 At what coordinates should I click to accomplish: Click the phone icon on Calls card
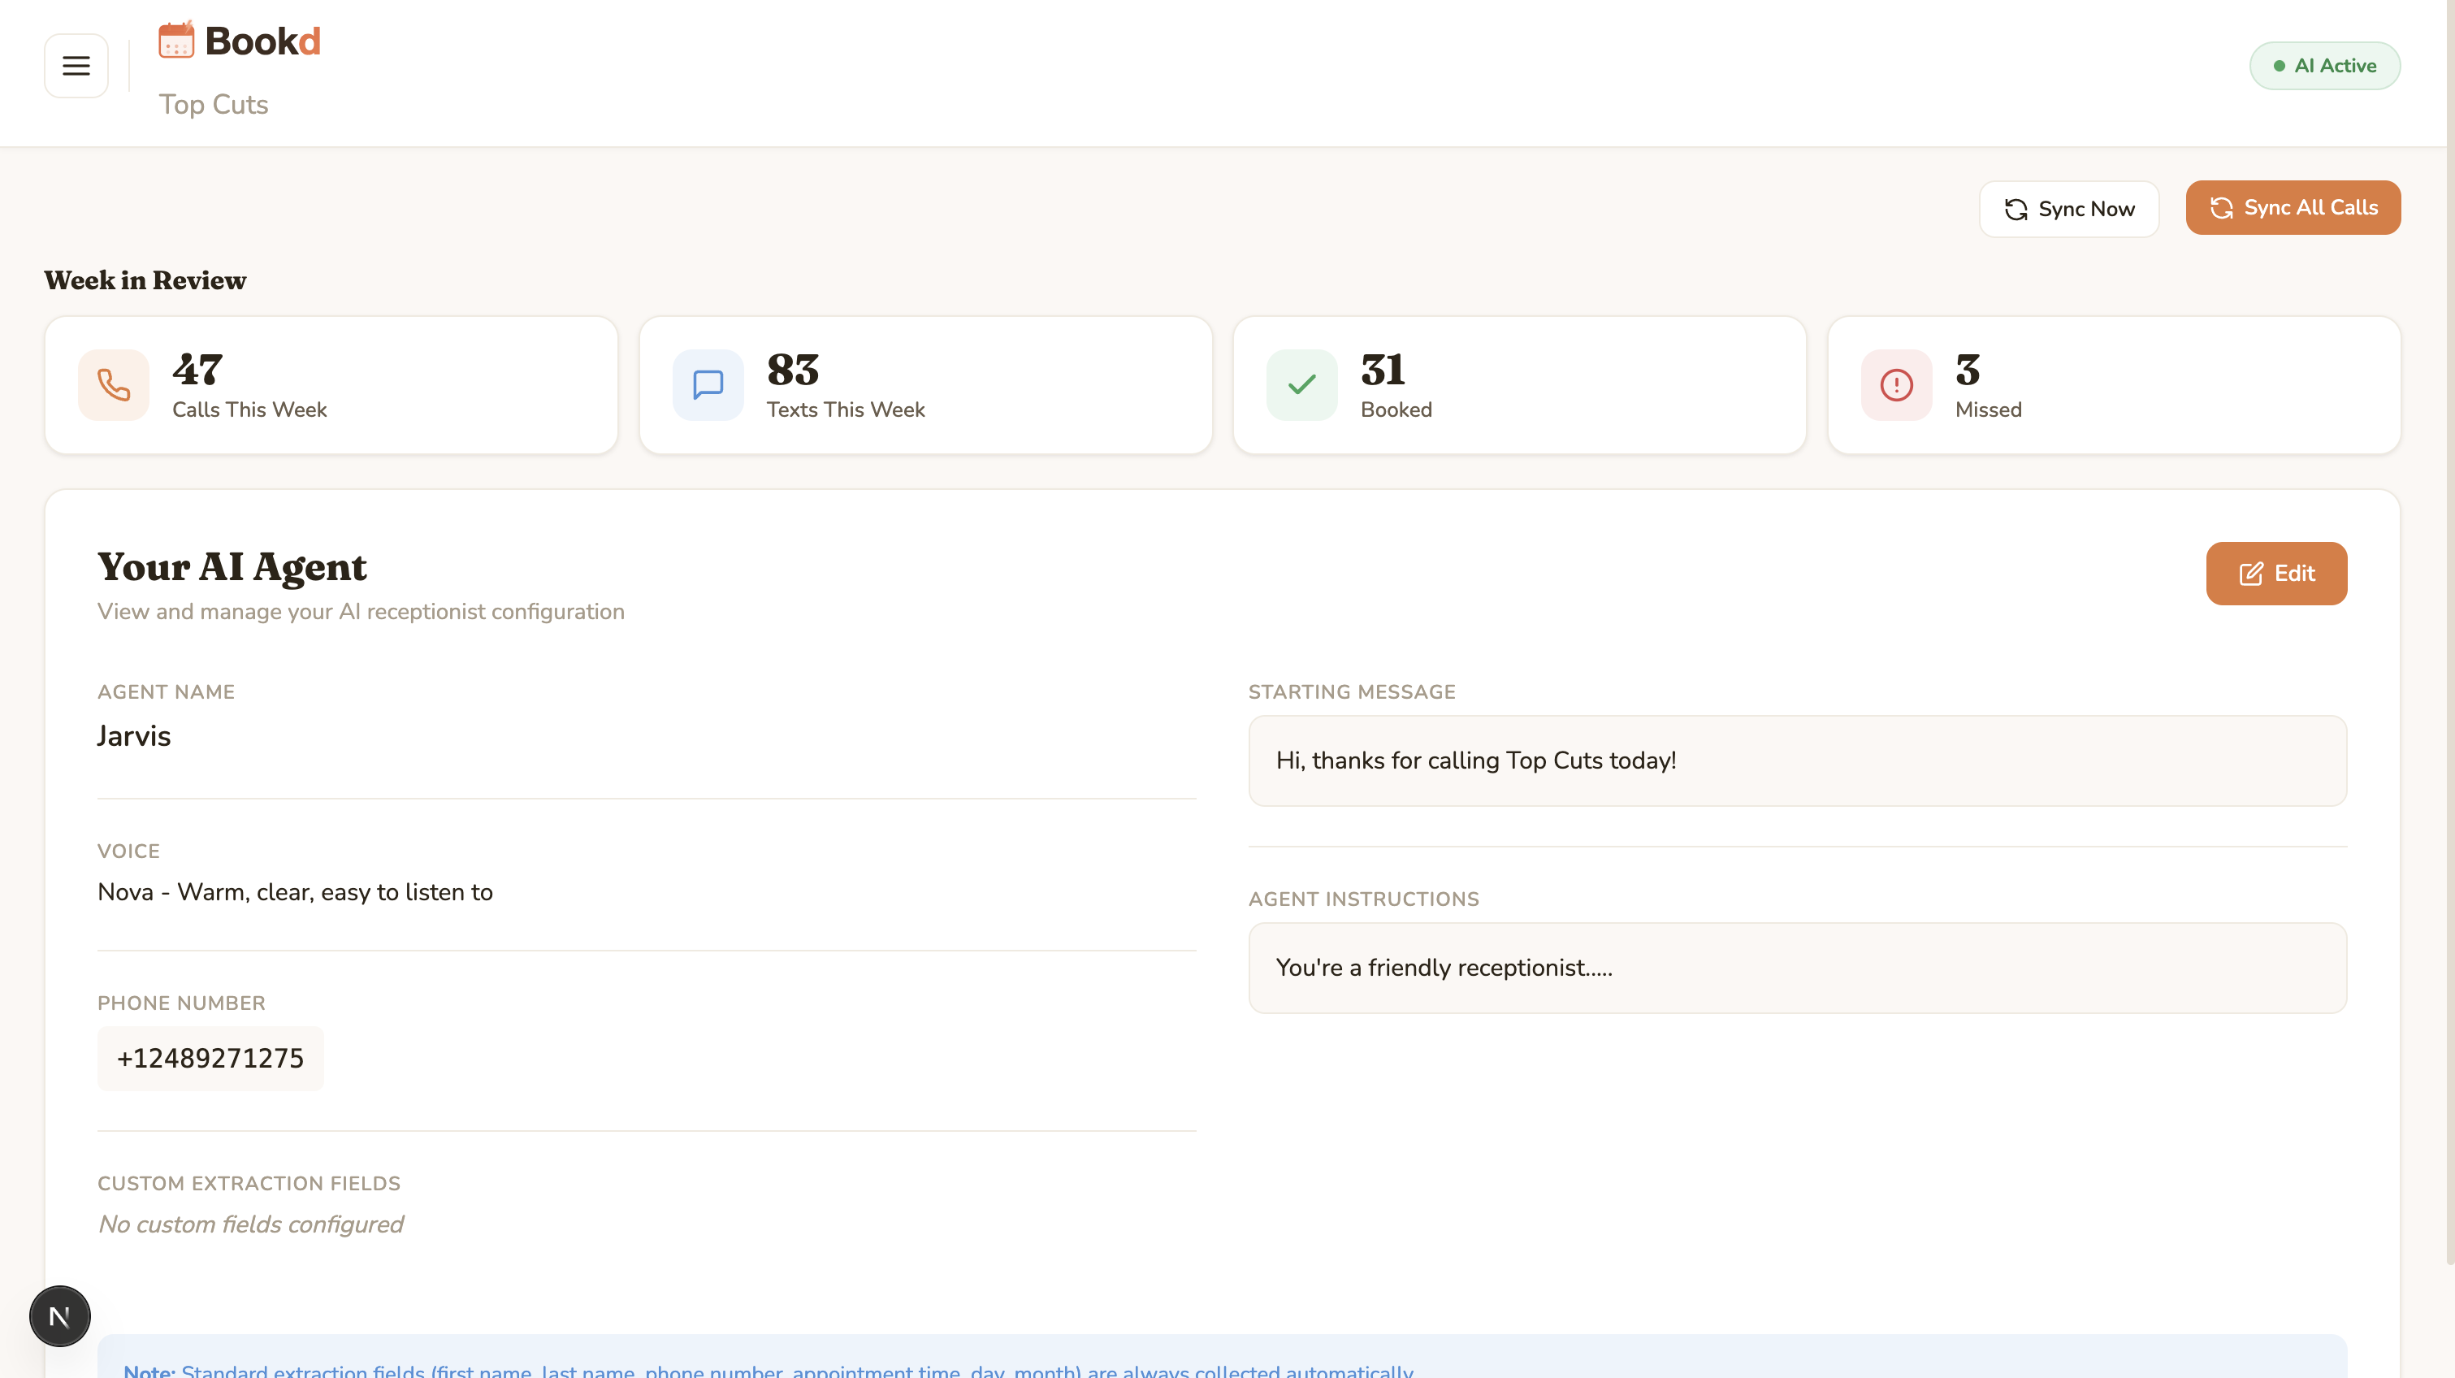click(114, 385)
